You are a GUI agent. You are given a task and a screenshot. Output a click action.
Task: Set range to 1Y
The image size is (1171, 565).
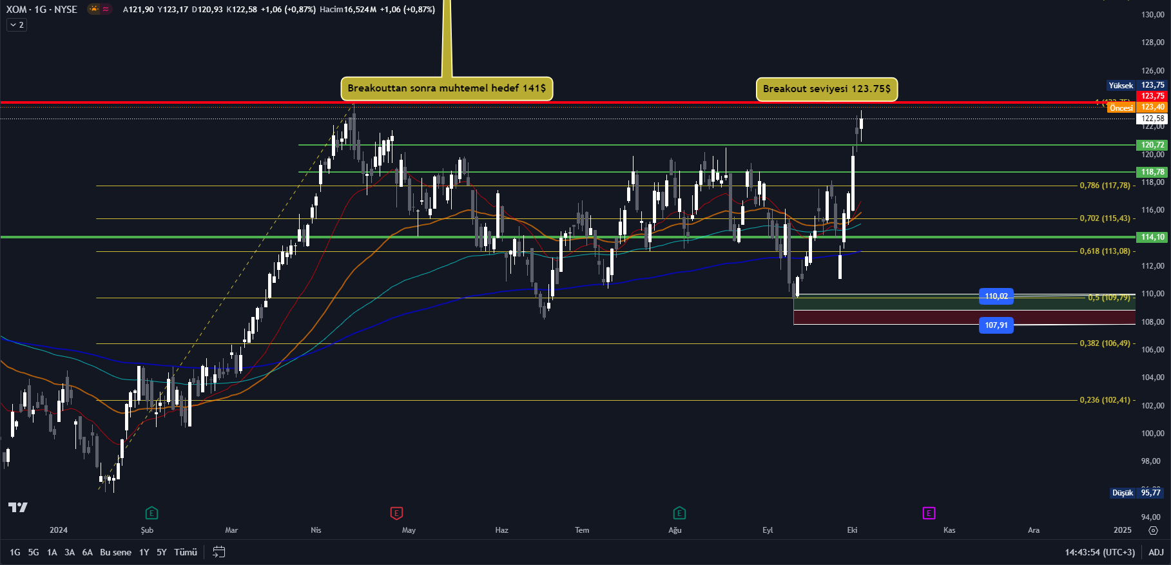tap(144, 552)
